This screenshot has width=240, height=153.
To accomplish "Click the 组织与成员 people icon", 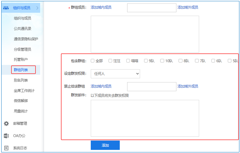I will (x=6, y=8).
